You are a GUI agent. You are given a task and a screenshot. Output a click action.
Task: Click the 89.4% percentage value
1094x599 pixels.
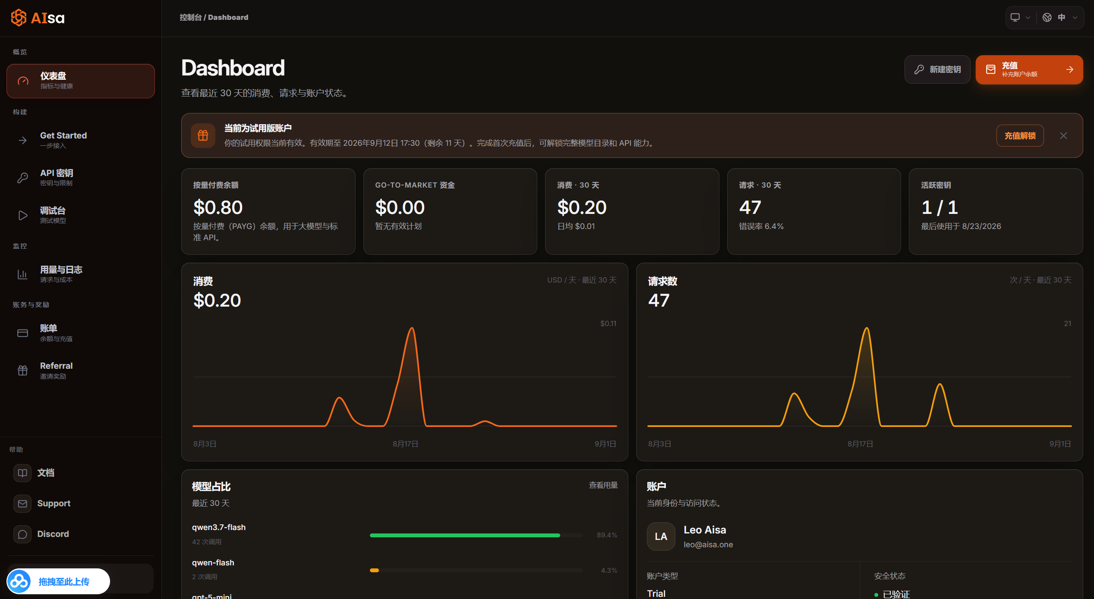tap(607, 535)
